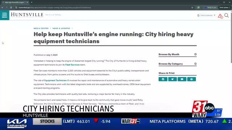Click the red alert triangle icon
Screen dimensions: 232x130
(x=220, y=16)
